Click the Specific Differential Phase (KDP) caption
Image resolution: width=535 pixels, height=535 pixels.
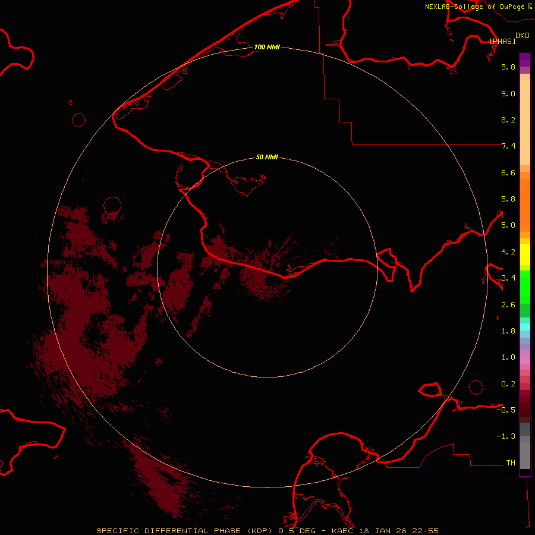coord(184,531)
